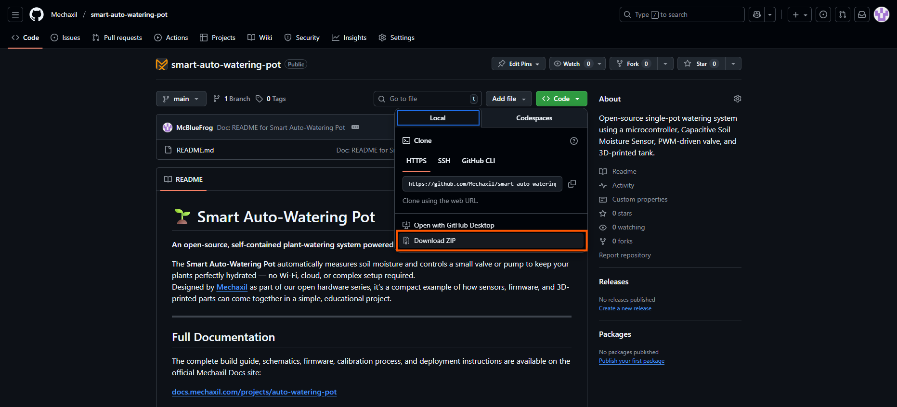Open the Add file dropdown
This screenshot has height=407, width=897.
(509, 99)
